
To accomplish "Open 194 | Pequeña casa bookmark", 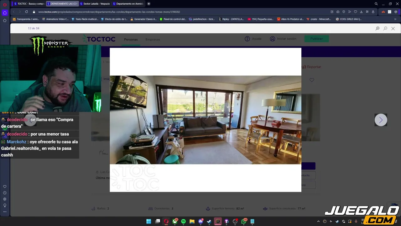I will click(x=261, y=19).
